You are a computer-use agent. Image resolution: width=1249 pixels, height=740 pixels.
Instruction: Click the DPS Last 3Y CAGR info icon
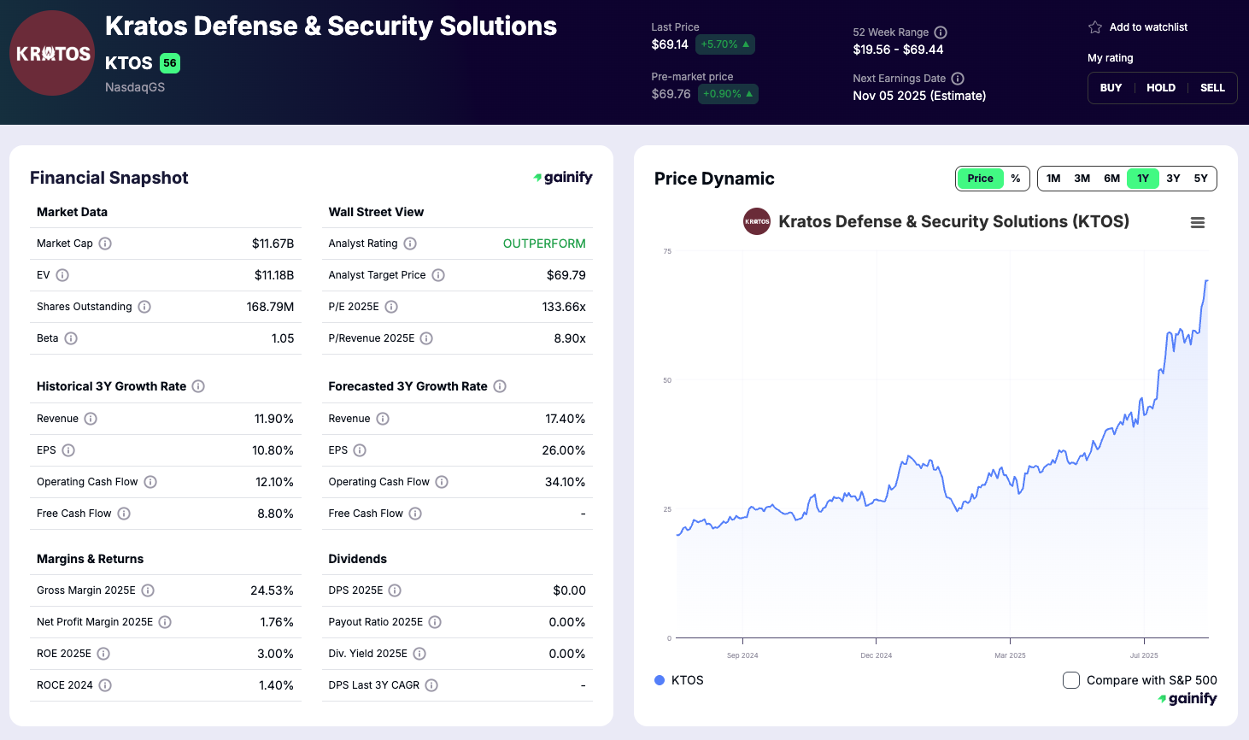pos(431,685)
